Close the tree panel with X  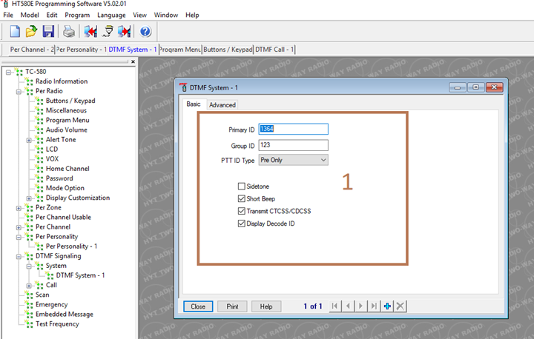133,62
